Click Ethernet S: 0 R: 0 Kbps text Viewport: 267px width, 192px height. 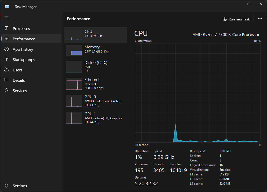click(94, 88)
